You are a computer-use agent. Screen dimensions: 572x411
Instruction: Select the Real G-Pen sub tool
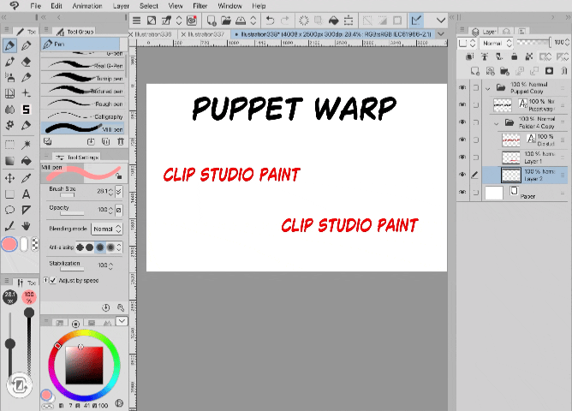[83, 66]
